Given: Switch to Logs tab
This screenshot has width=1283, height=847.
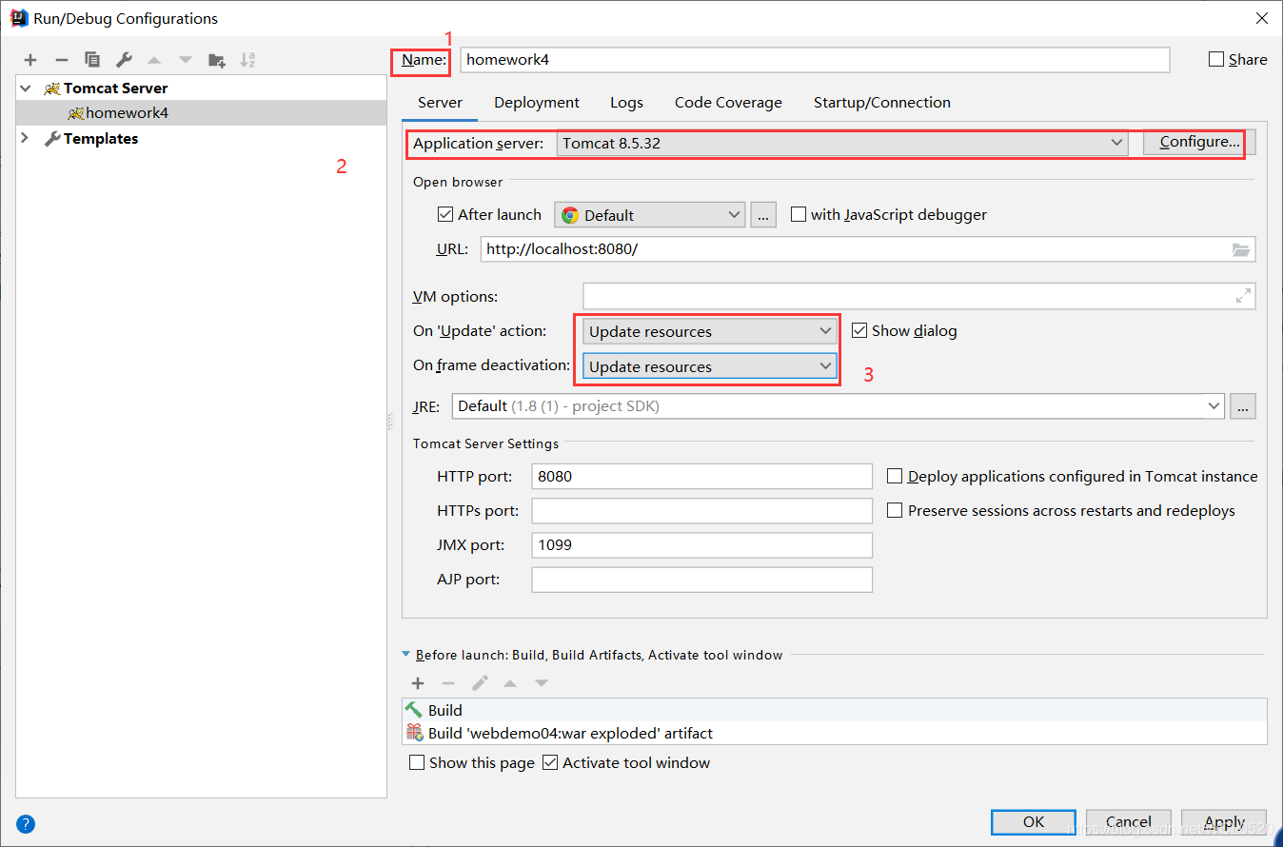Looking at the screenshot, I should (626, 103).
